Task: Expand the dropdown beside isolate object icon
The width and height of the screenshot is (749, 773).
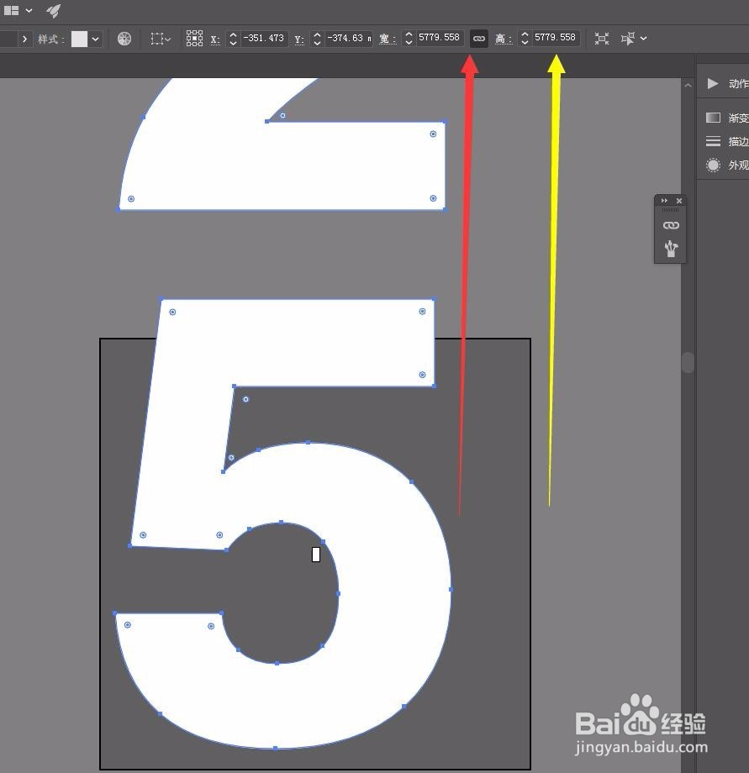Action: click(x=643, y=39)
